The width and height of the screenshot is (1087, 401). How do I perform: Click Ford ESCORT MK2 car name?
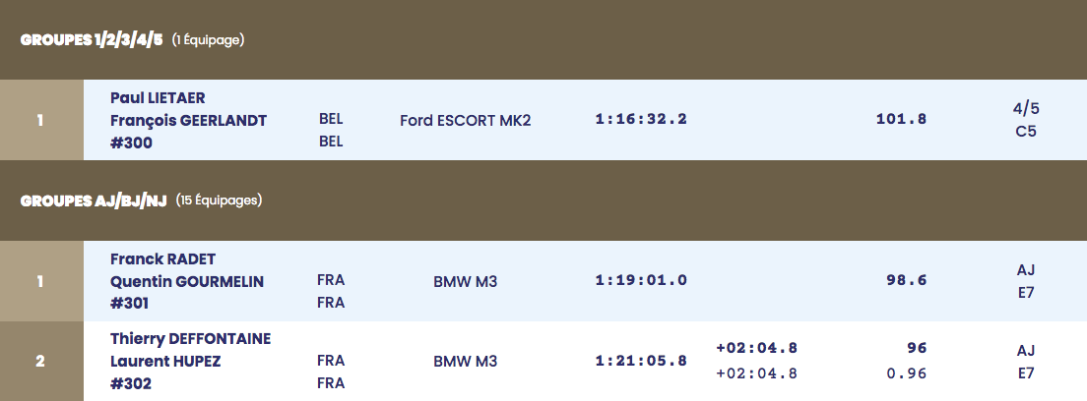(465, 121)
